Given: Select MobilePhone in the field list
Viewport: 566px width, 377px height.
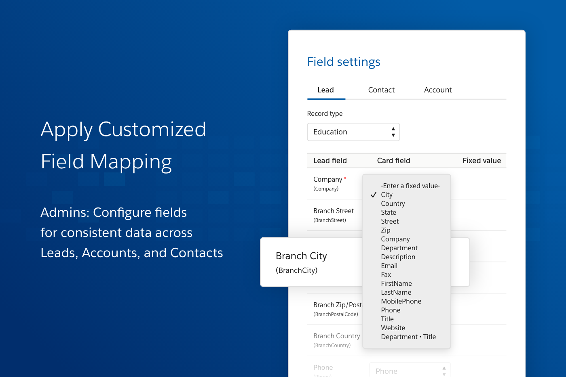Looking at the screenshot, I should pyautogui.click(x=401, y=301).
